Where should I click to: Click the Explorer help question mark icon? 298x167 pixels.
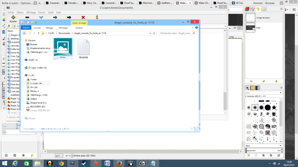[197, 28]
